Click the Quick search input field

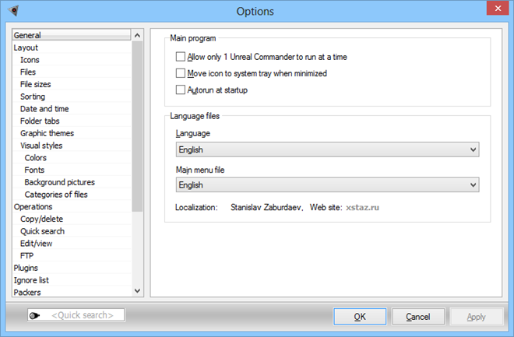click(x=76, y=315)
